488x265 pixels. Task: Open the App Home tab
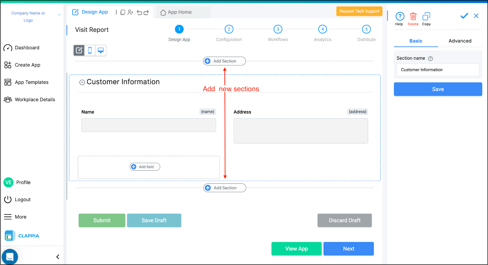(x=176, y=12)
